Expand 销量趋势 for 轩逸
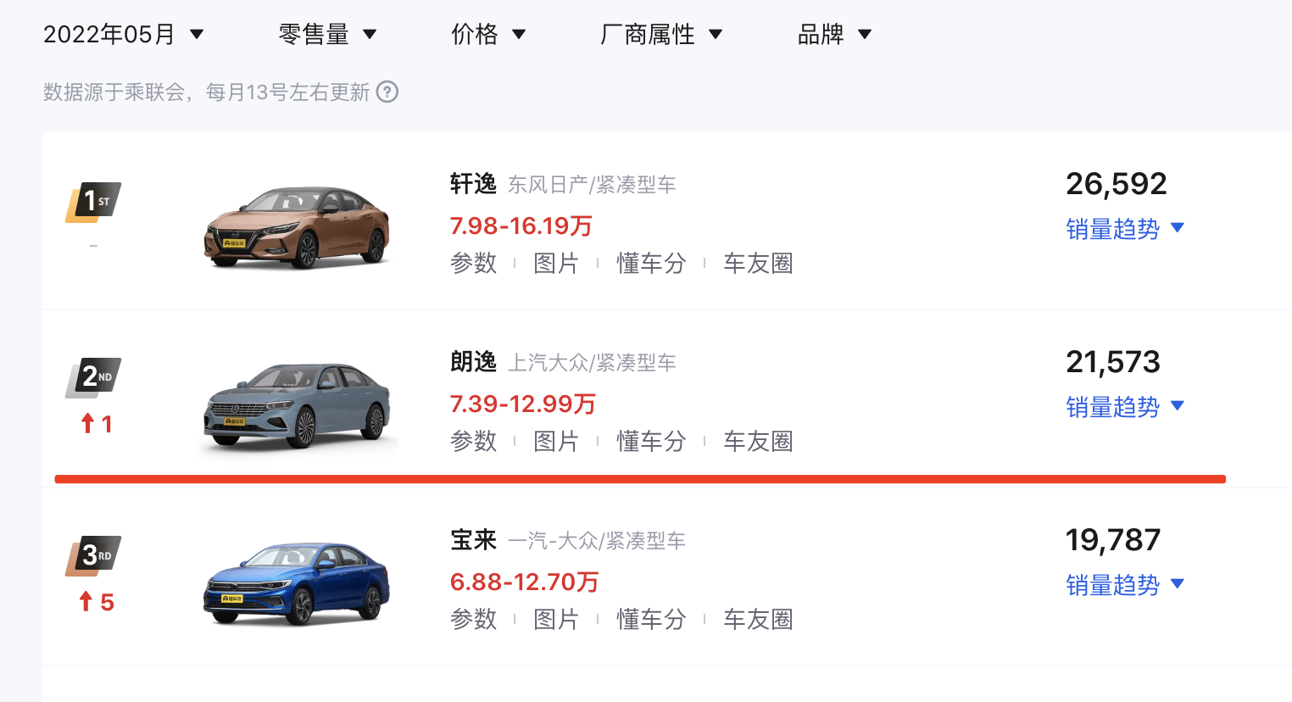 point(1124,229)
